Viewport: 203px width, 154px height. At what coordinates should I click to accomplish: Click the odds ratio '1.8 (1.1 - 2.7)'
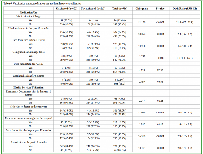click(x=185, y=124)
